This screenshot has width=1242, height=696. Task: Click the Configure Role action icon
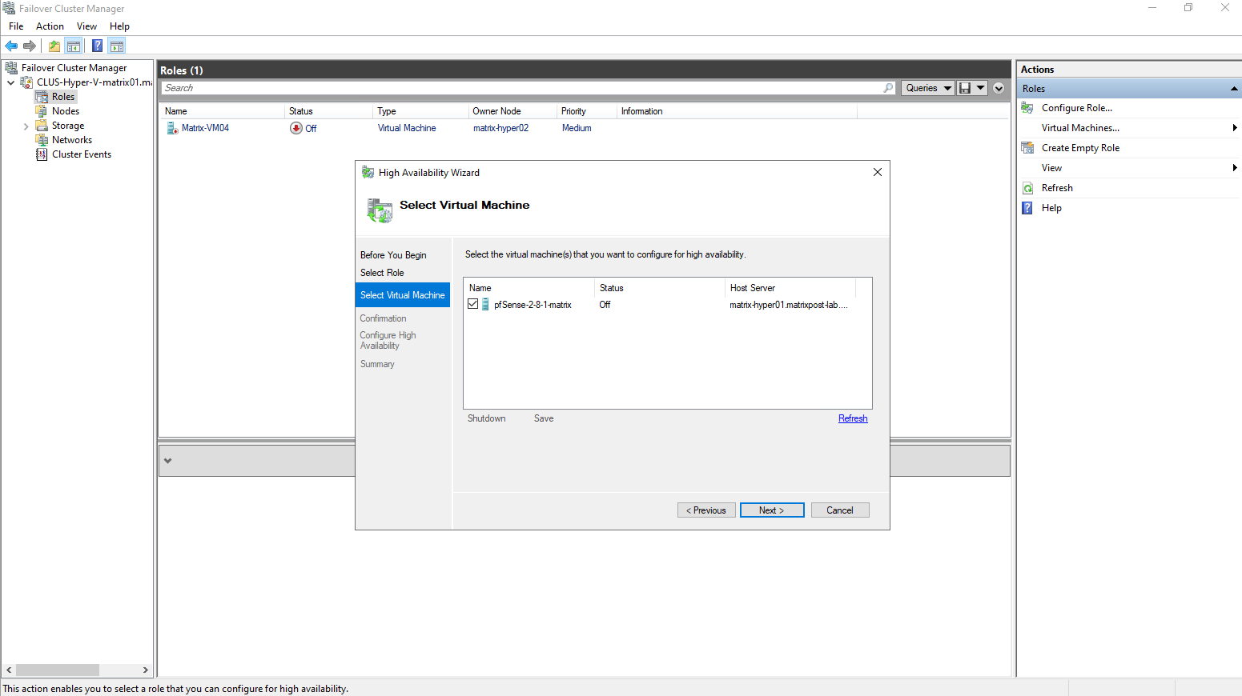pos(1027,108)
